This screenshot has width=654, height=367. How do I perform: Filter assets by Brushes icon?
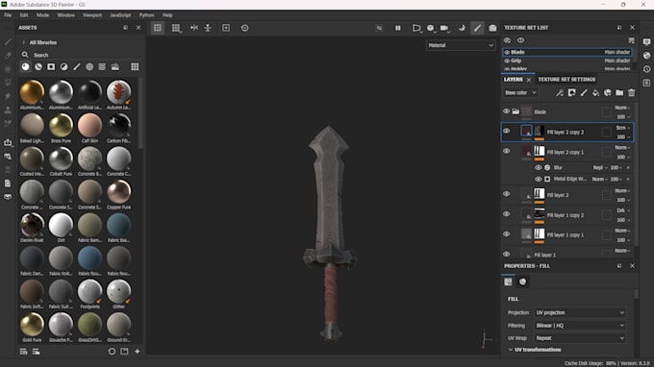click(77, 66)
